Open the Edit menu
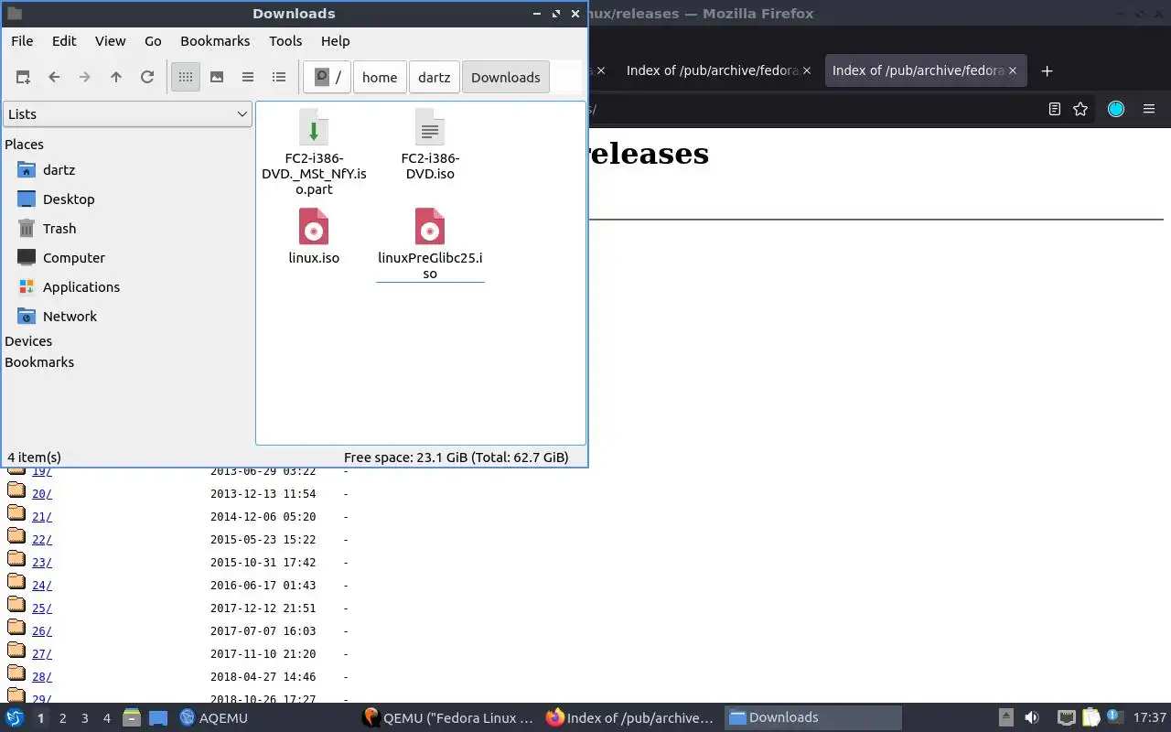Viewport: 1171px width, 732px height. coord(64,41)
